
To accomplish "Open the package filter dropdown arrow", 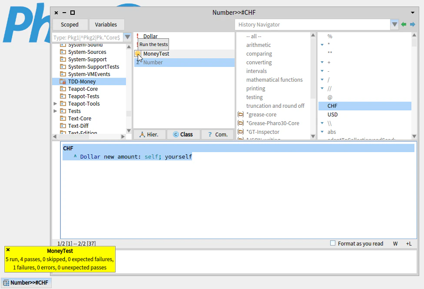I will [x=127, y=37].
